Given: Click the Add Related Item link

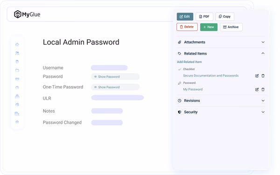Looking at the screenshot, I should pos(189,62).
